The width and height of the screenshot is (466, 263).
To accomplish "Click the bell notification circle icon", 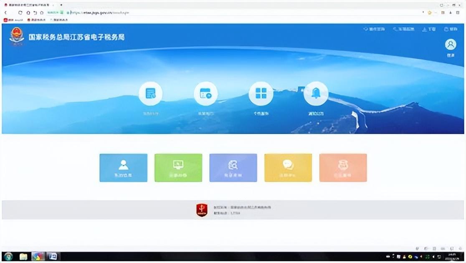I will pyautogui.click(x=316, y=94).
